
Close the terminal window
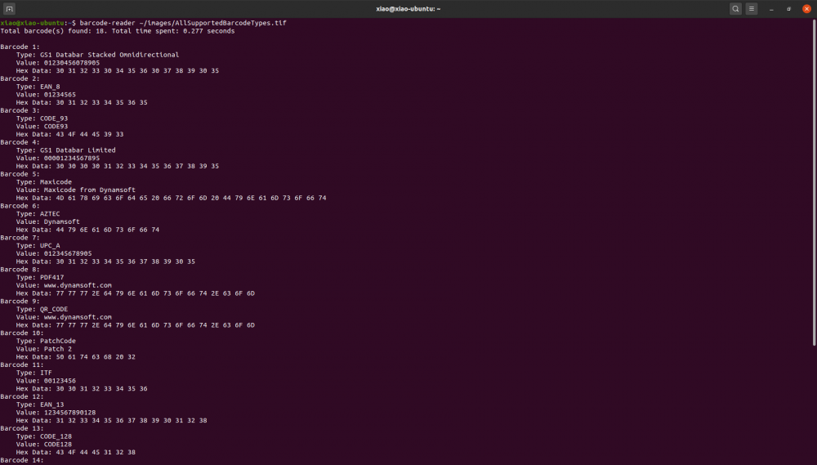(806, 8)
